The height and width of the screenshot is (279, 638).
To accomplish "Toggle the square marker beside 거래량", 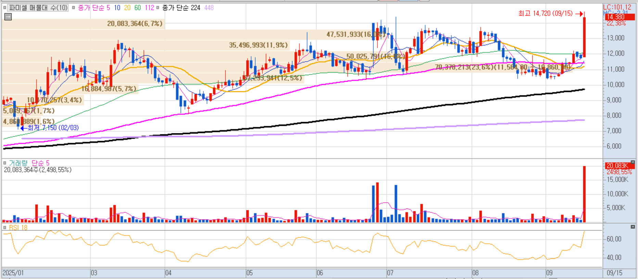I will tap(4, 163).
